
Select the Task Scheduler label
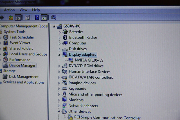pyautogui.click(x=22, y=37)
